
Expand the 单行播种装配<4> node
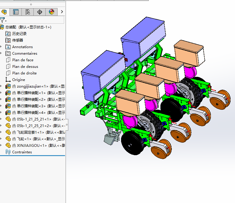tap(1, 112)
